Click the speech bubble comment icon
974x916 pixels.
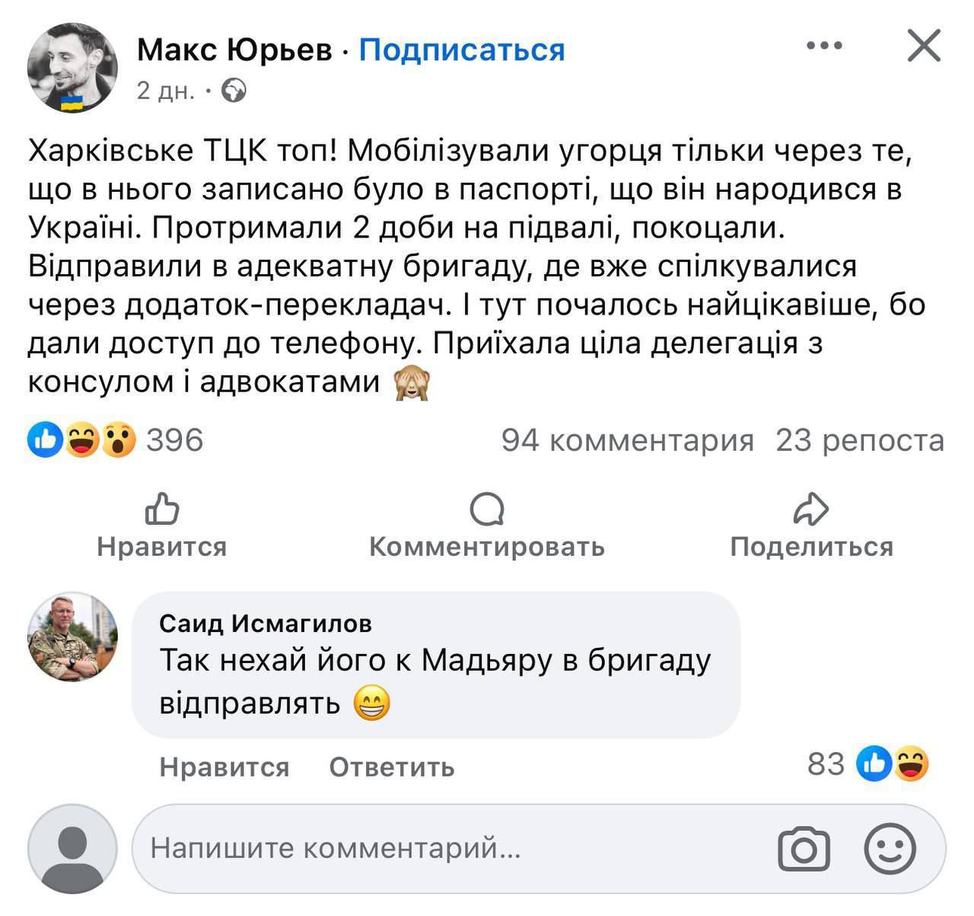(x=486, y=509)
